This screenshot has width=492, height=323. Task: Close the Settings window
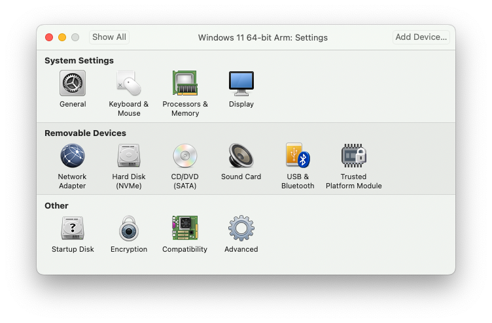coord(49,37)
